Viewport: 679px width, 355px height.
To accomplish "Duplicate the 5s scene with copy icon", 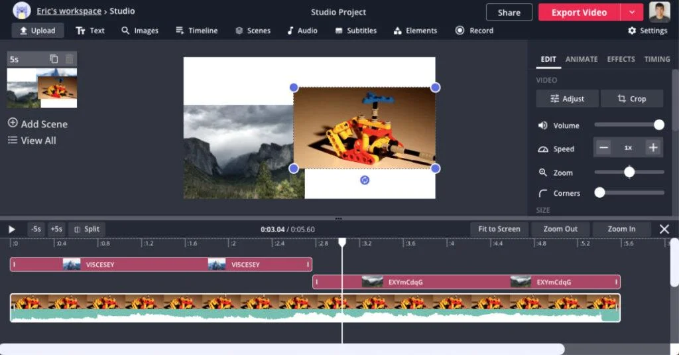I will pos(54,59).
